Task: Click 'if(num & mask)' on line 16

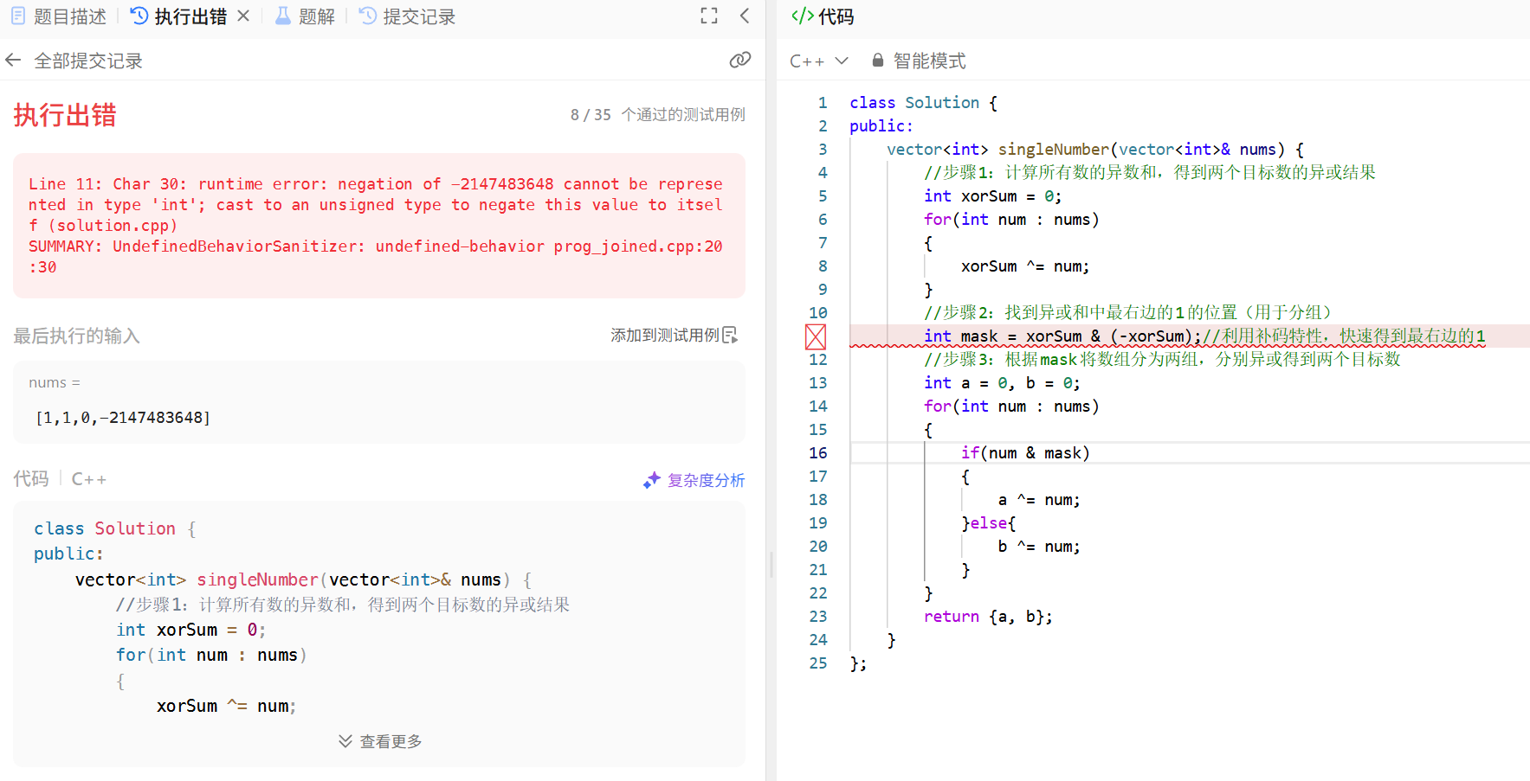Action: [1025, 453]
